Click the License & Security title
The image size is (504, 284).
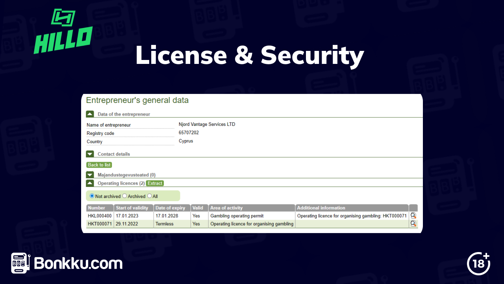[250, 55]
